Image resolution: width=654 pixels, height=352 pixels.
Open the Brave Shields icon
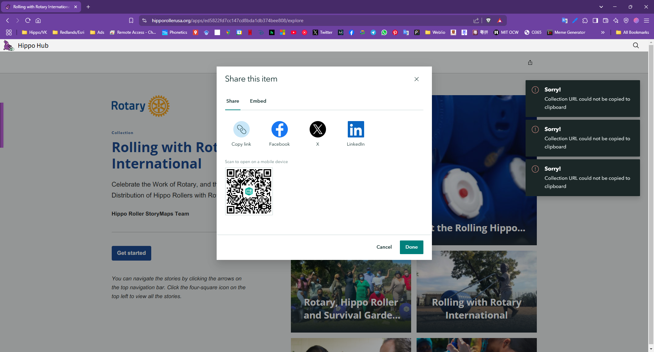click(x=488, y=20)
